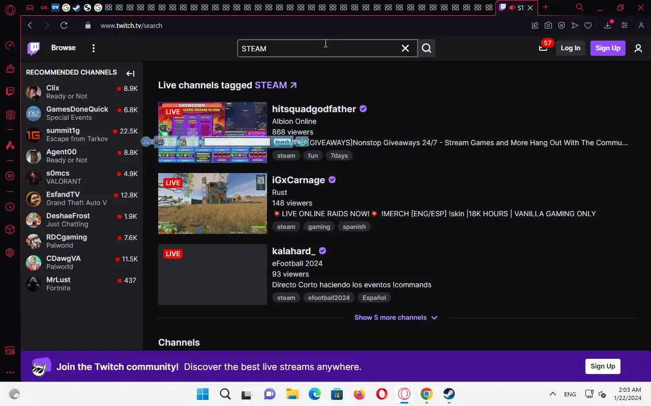Open wallpaper image icon in sidebar
The height and width of the screenshot is (406, 651).
pyautogui.click(x=10, y=350)
